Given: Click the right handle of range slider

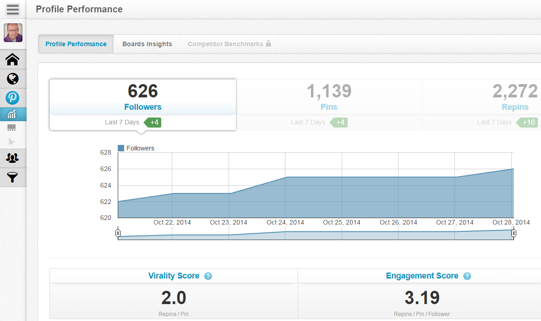Looking at the screenshot, I should tap(514, 234).
